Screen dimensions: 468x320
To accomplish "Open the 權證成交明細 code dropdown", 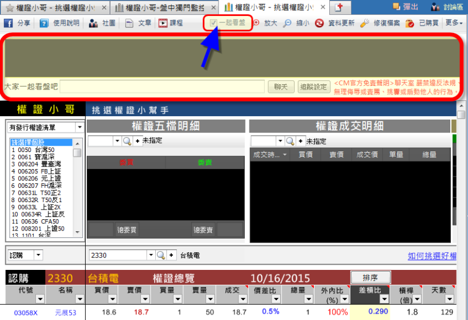I will (x=280, y=141).
